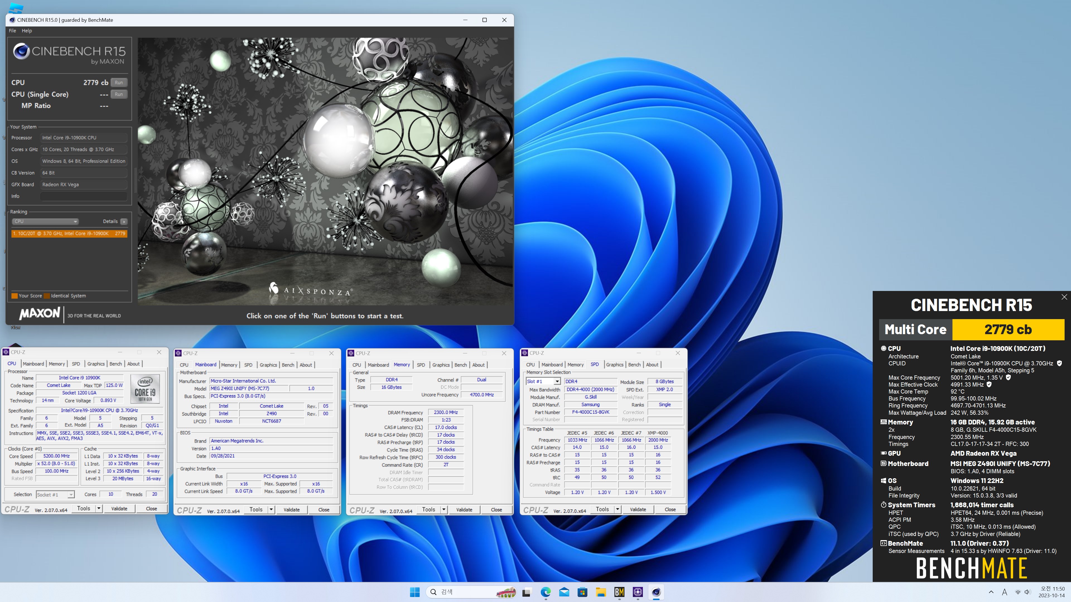Open the Cinebench Help menu
This screenshot has height=602, width=1071.
coord(26,31)
